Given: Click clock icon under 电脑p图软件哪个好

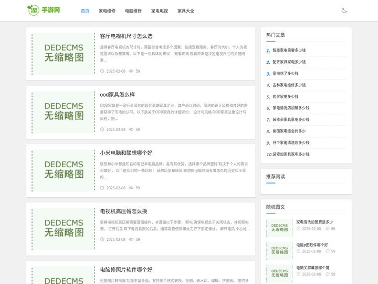Looking at the screenshot, I should pos(298,251).
